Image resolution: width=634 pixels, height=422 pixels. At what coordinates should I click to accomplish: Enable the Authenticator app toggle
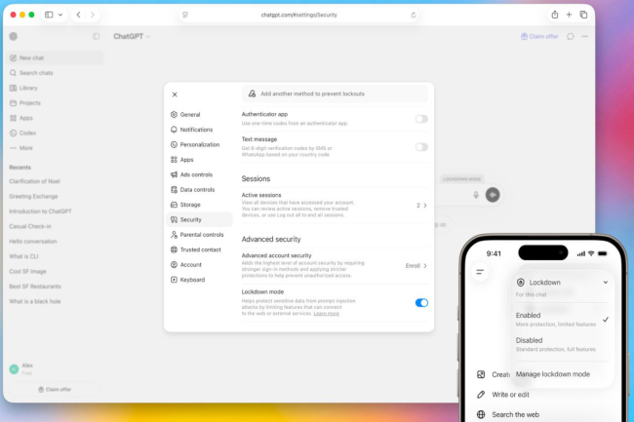point(421,119)
